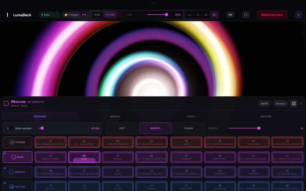Select FLASH transition
Image resolution: width=306 pixels, height=191 pixels.
click(189, 128)
